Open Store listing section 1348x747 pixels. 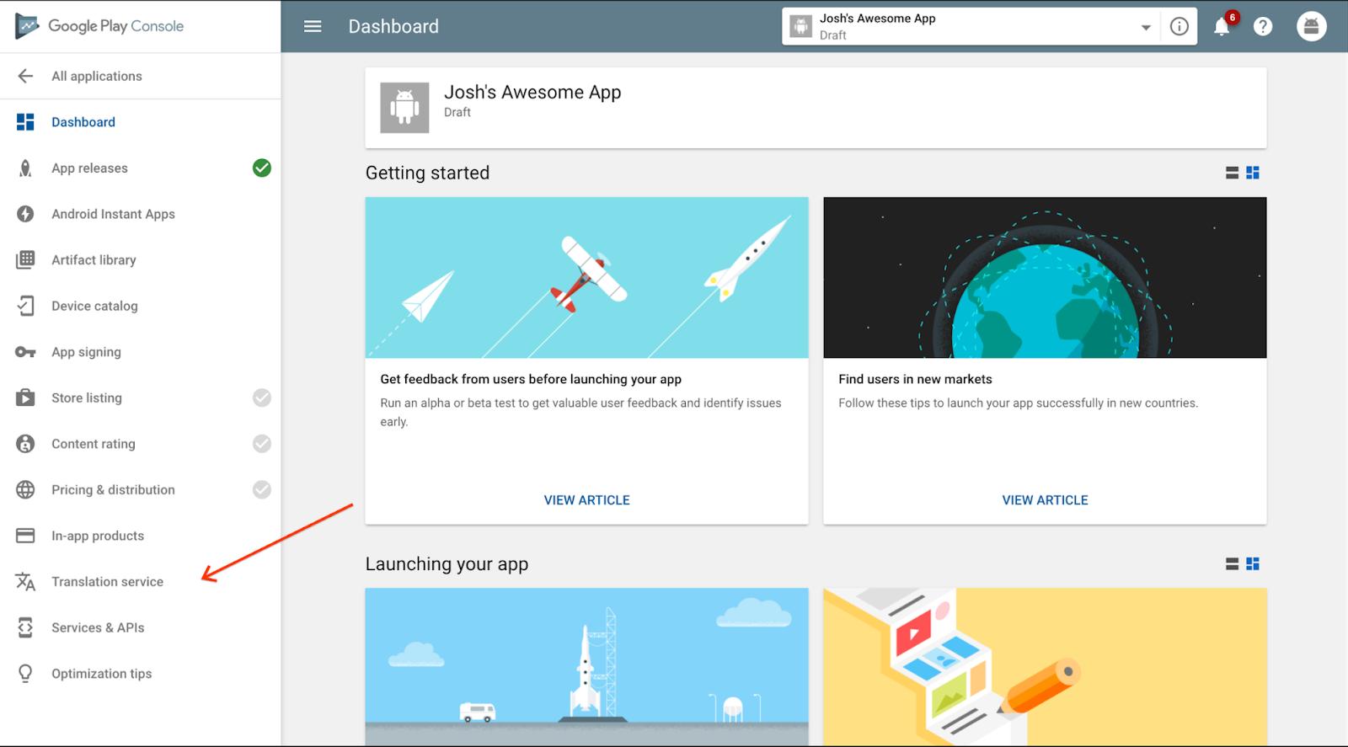point(141,398)
